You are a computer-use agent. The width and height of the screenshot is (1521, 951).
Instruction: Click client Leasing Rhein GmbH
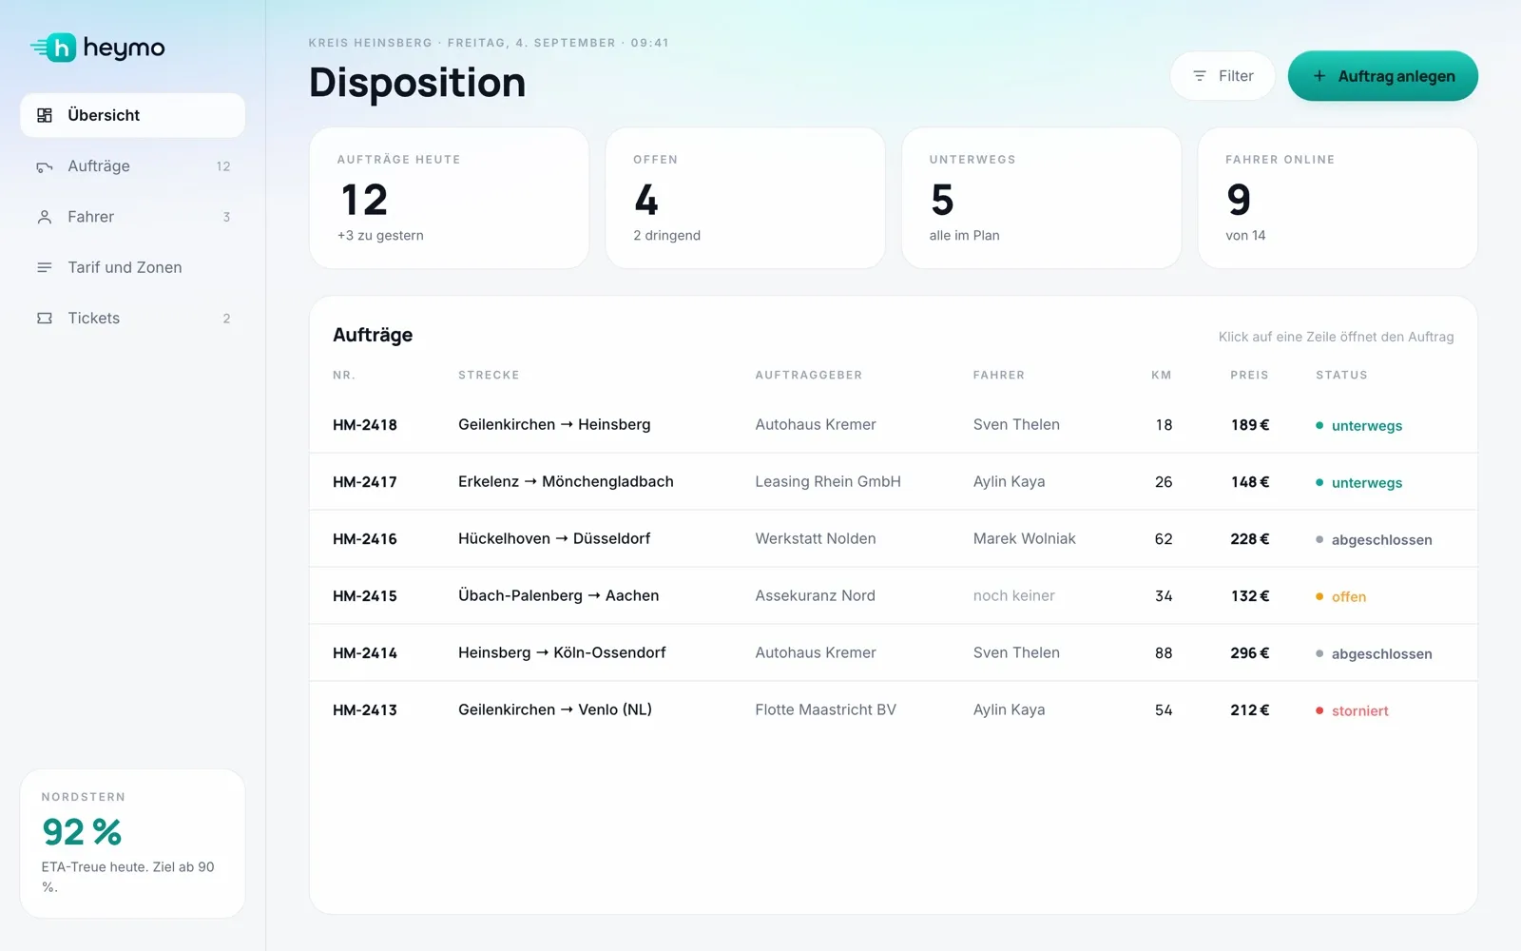[x=828, y=481]
